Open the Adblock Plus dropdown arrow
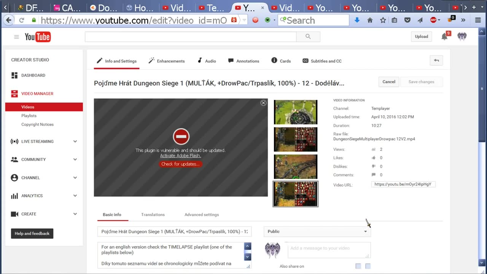This screenshot has height=274, width=487. click(x=439, y=20)
